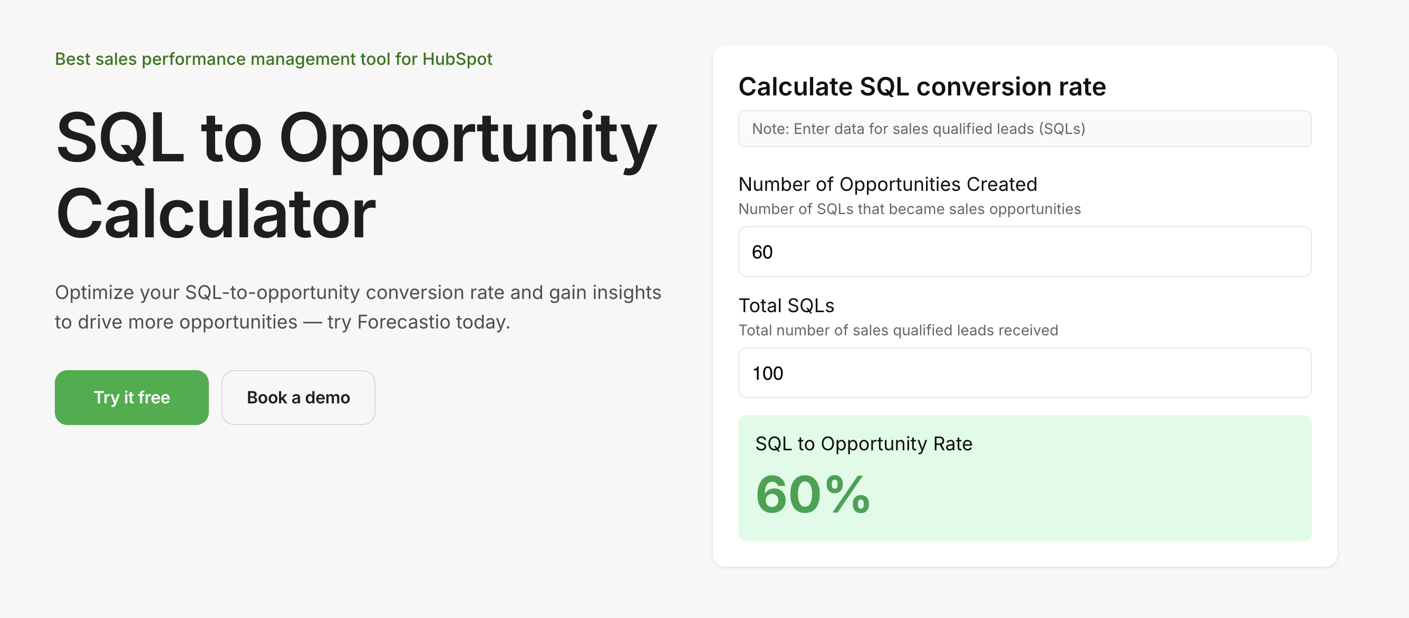Click the value 100 in Total SQLs field
This screenshot has width=1409, height=618.
click(x=767, y=373)
